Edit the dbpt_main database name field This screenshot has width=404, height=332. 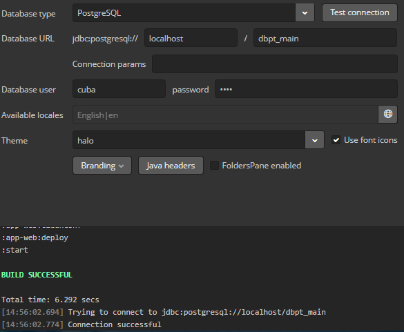[325, 38]
